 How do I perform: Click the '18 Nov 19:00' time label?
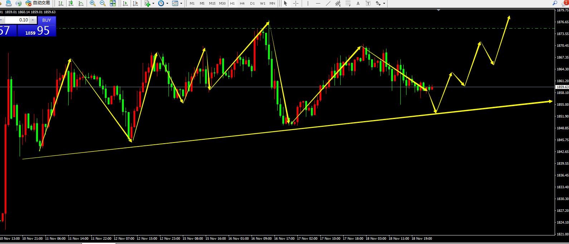422,238
